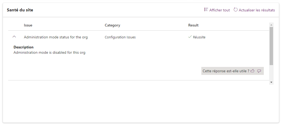The height and width of the screenshot is (127, 281).
Task: Click the "Réussite" result text
Action: pyautogui.click(x=199, y=37)
